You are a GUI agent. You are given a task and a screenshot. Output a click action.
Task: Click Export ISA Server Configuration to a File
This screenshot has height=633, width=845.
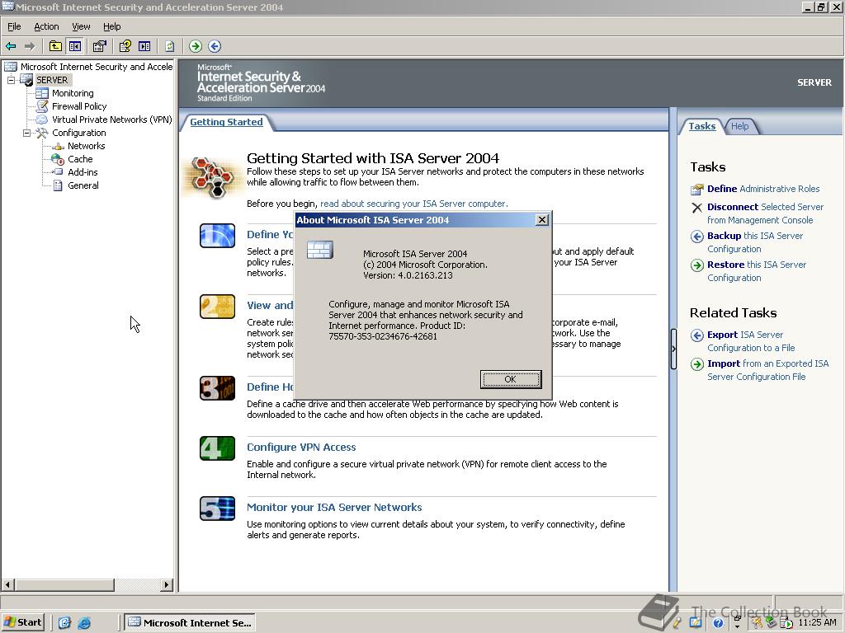tap(751, 341)
